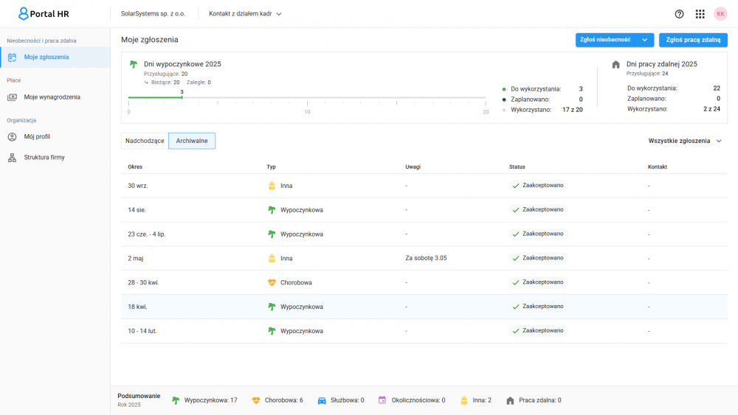This screenshot has height=415, width=738.
Task: Open Struktura firmy in the sidebar
Action: coord(44,157)
